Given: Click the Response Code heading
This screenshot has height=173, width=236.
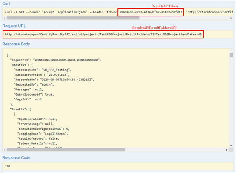Looking at the screenshot, I should [16, 158].
